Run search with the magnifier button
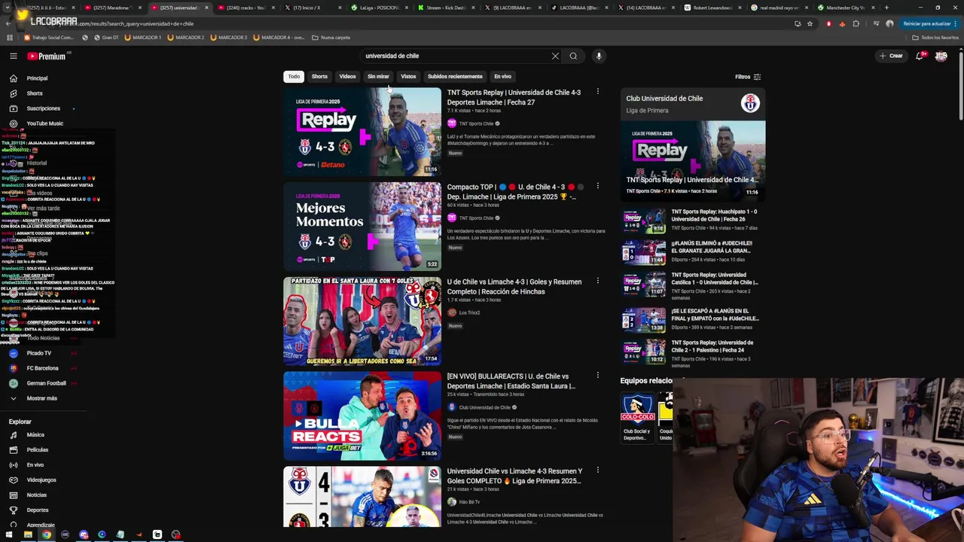 click(x=573, y=56)
